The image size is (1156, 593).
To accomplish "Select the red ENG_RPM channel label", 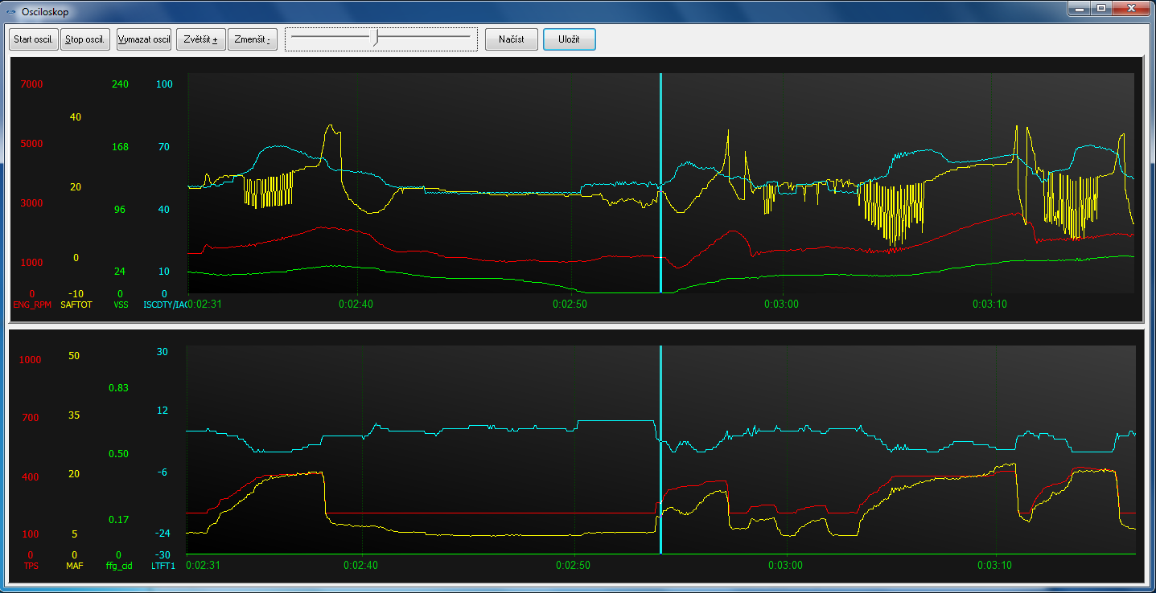I will click(x=32, y=305).
